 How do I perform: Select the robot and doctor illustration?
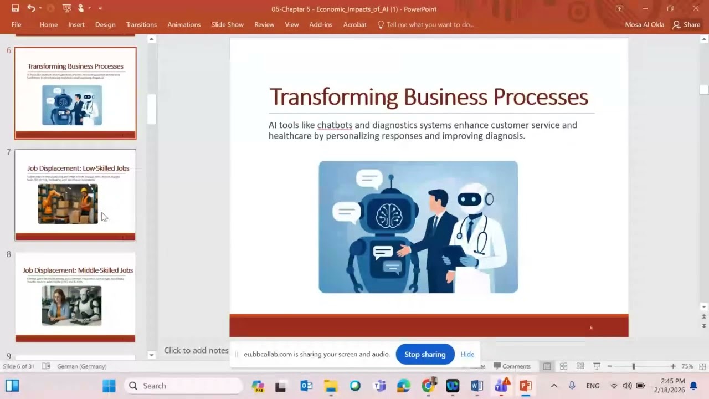click(x=418, y=227)
